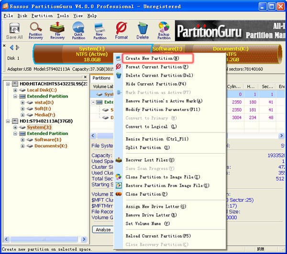Go to the next disk arrow
287x254 pixels.
click(18, 47)
